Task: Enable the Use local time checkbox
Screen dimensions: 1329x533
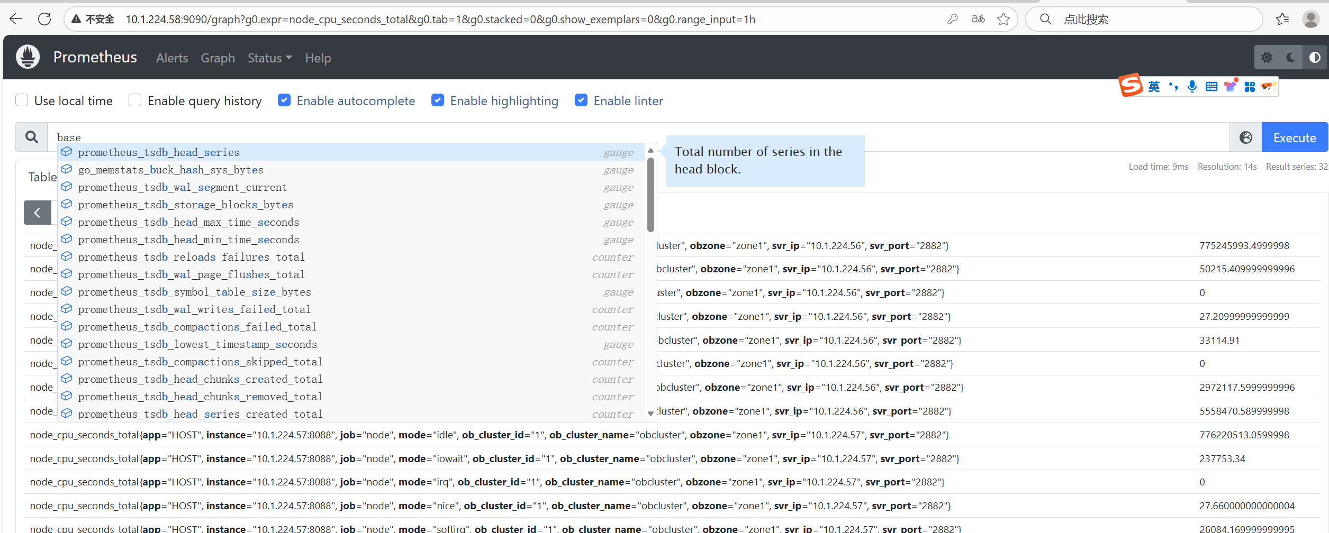Action: [x=22, y=100]
